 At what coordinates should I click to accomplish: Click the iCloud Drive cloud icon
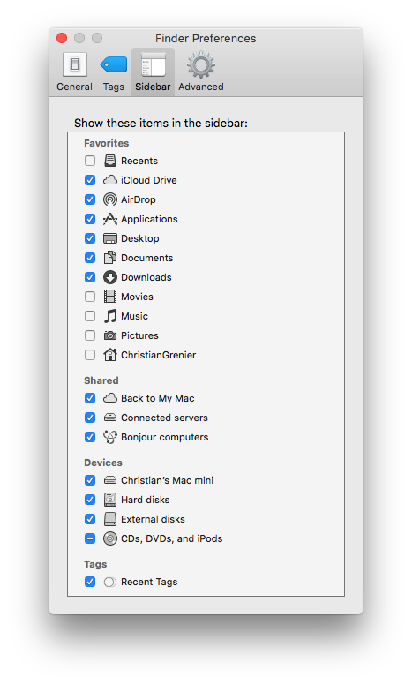coord(110,180)
